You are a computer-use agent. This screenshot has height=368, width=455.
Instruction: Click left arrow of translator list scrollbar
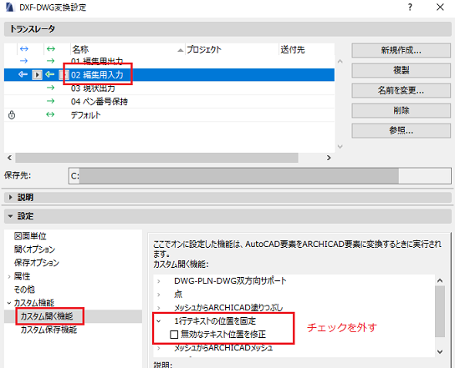9,158
